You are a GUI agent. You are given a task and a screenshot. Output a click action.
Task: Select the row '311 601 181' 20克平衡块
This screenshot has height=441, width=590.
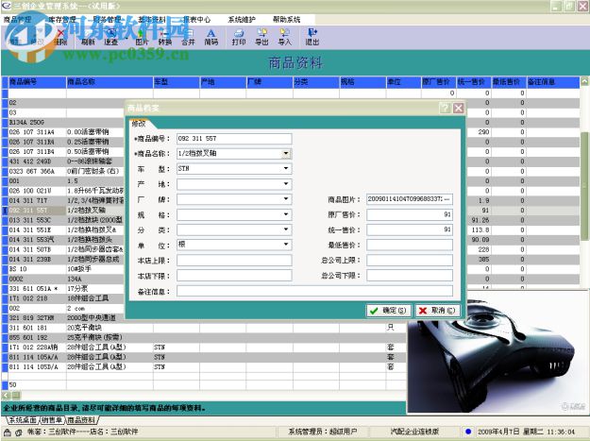pyautogui.click(x=204, y=328)
